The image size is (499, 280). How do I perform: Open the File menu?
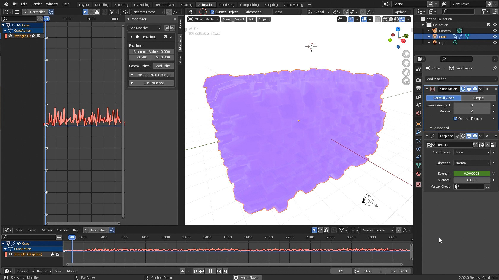point(14,4)
